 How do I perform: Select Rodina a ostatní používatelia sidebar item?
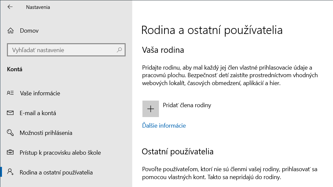click(56, 172)
